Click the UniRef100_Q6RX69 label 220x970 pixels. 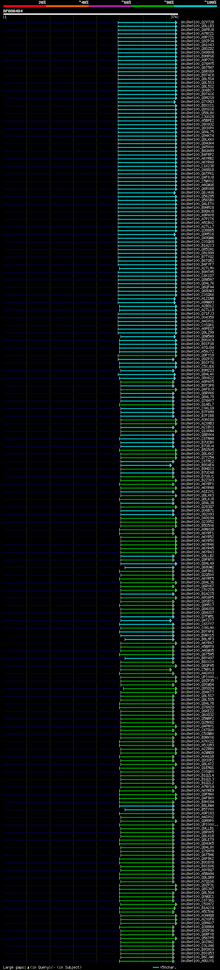point(197,72)
